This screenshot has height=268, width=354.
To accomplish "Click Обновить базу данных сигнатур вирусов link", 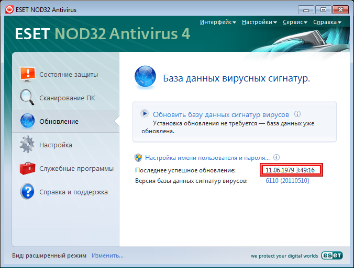I will click(x=221, y=114).
